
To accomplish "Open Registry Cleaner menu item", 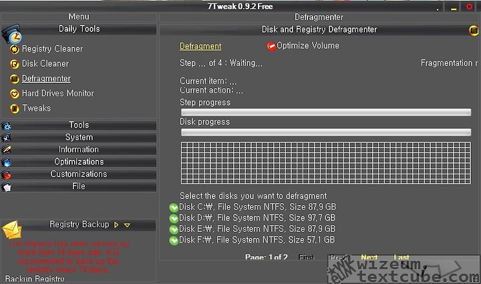I will pyautogui.click(x=53, y=49).
